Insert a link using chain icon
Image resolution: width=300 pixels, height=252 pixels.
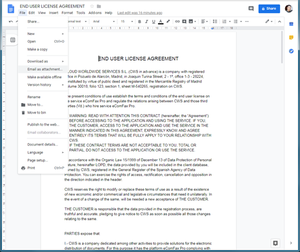(x=177, y=21)
